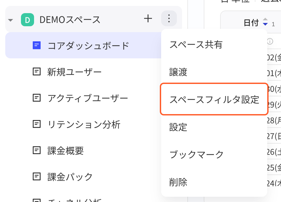
Task: Click the DEMOスペース space name
Action: [70, 20]
